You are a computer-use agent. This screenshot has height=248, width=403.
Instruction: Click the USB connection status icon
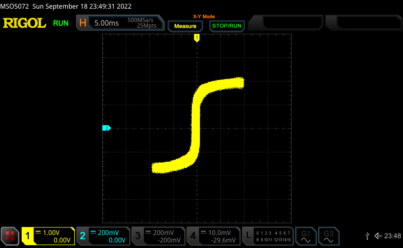(367, 236)
